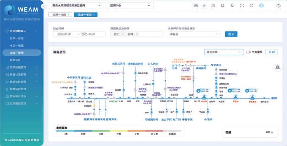Click the refresh icon in header
287x146 pixels.
pyautogui.click(x=251, y=6)
